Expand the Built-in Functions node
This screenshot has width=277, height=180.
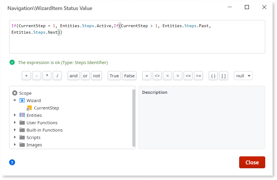click(15, 130)
